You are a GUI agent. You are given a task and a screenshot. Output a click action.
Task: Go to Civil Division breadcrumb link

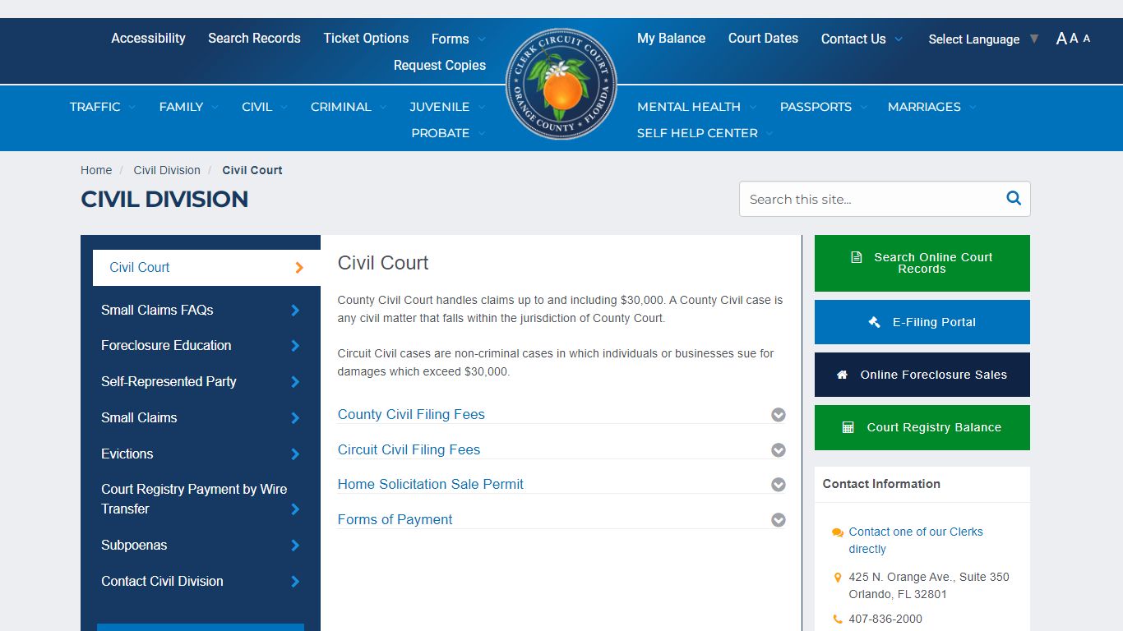[x=167, y=170]
